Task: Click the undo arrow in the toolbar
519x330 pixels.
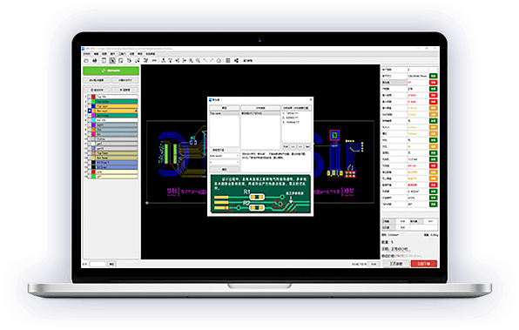Action: (x=205, y=61)
